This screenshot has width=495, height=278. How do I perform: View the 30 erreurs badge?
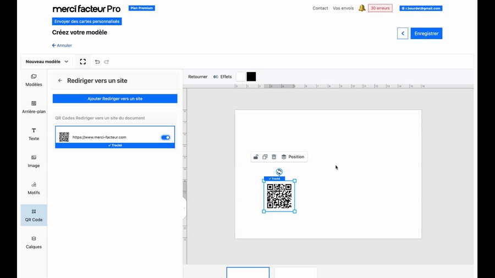point(380,8)
